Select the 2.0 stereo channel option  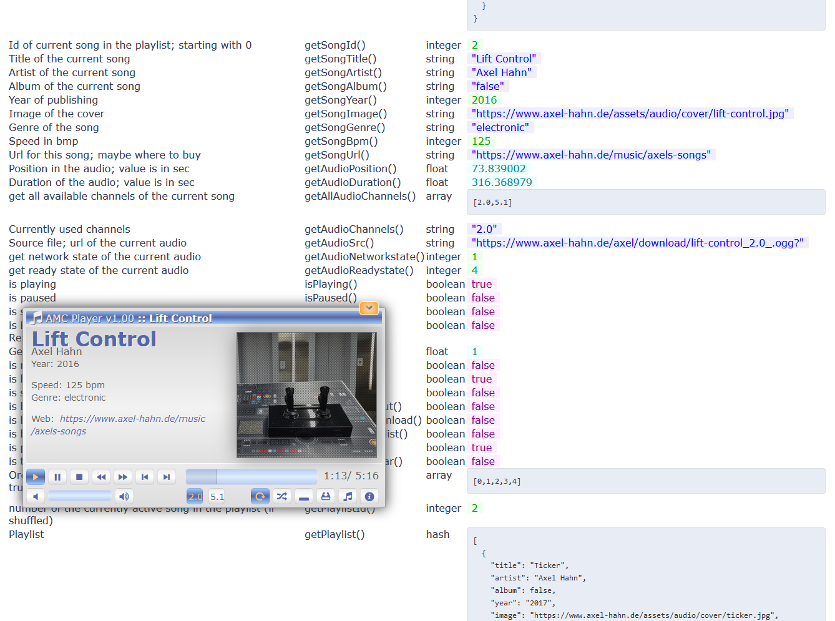(195, 496)
